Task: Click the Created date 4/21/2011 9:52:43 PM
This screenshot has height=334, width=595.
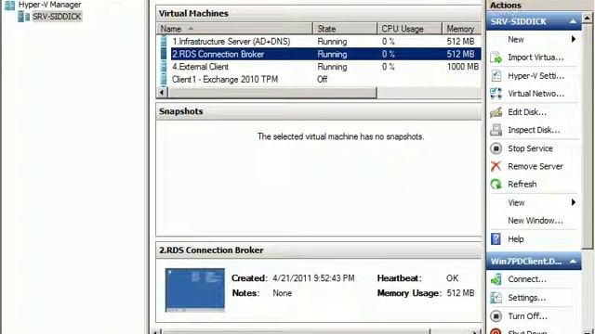Action: [313, 278]
